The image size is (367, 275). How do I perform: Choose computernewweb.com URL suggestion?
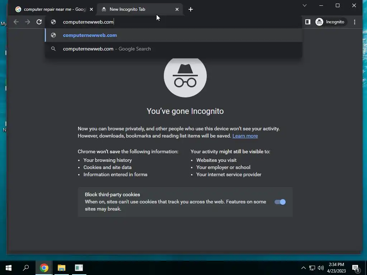tap(173, 35)
